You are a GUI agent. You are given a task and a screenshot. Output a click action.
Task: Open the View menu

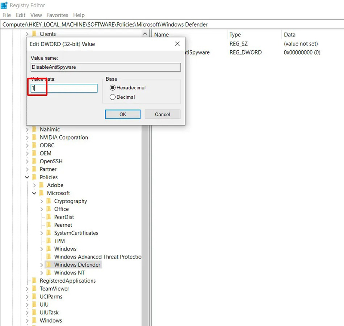[x=36, y=15]
